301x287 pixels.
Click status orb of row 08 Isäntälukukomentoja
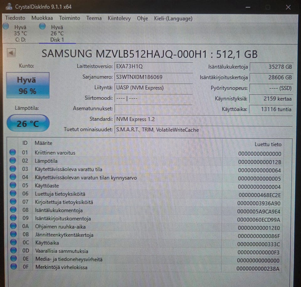tap(13, 210)
